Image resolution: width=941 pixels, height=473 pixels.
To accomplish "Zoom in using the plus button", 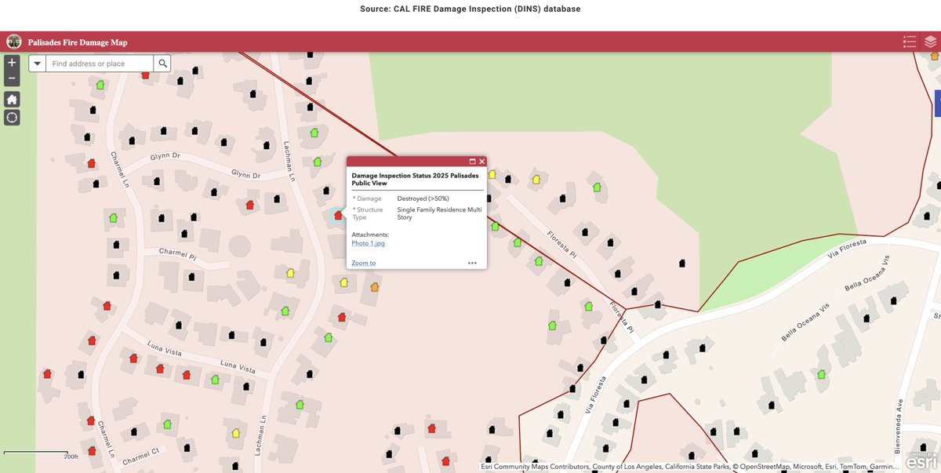I will coord(11,62).
